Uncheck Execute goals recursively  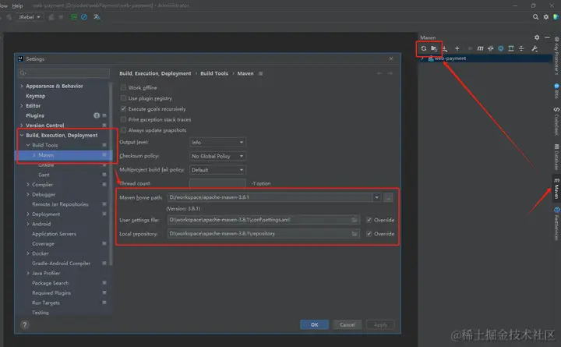(123, 108)
